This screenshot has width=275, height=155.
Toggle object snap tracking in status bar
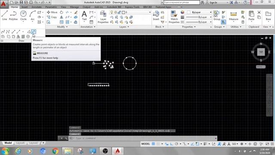tap(192, 144)
